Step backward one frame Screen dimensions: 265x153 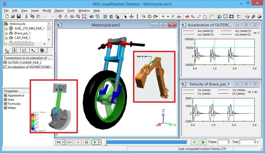[195, 142]
